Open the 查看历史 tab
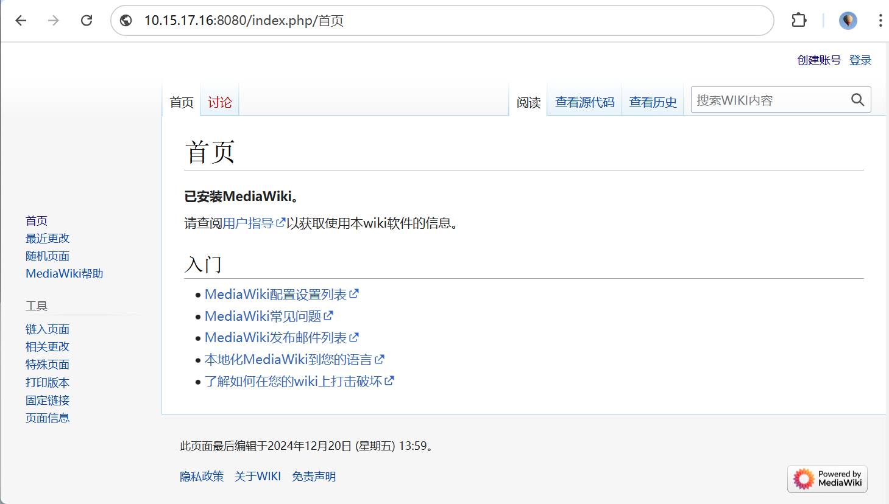The height and width of the screenshot is (504, 889). coord(653,102)
